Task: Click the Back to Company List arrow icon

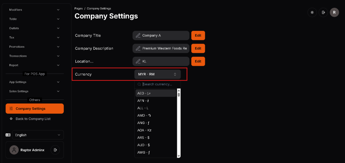Action: click(11, 119)
